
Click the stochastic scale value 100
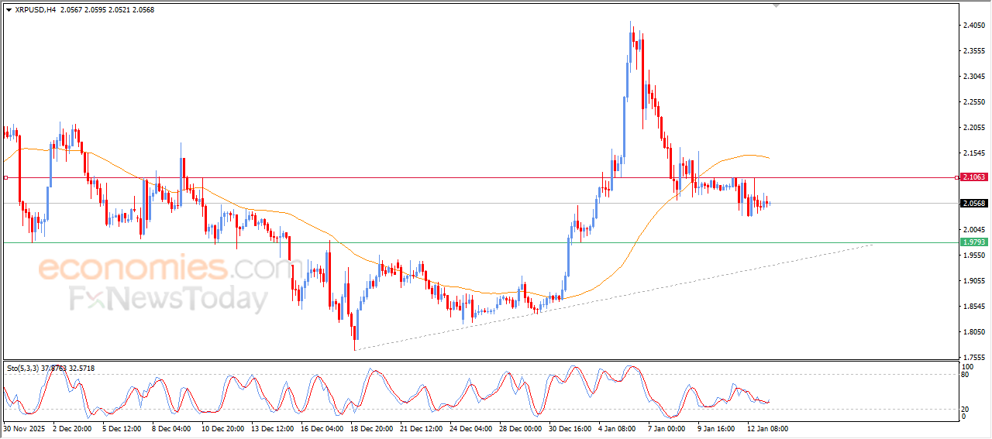tap(968, 365)
